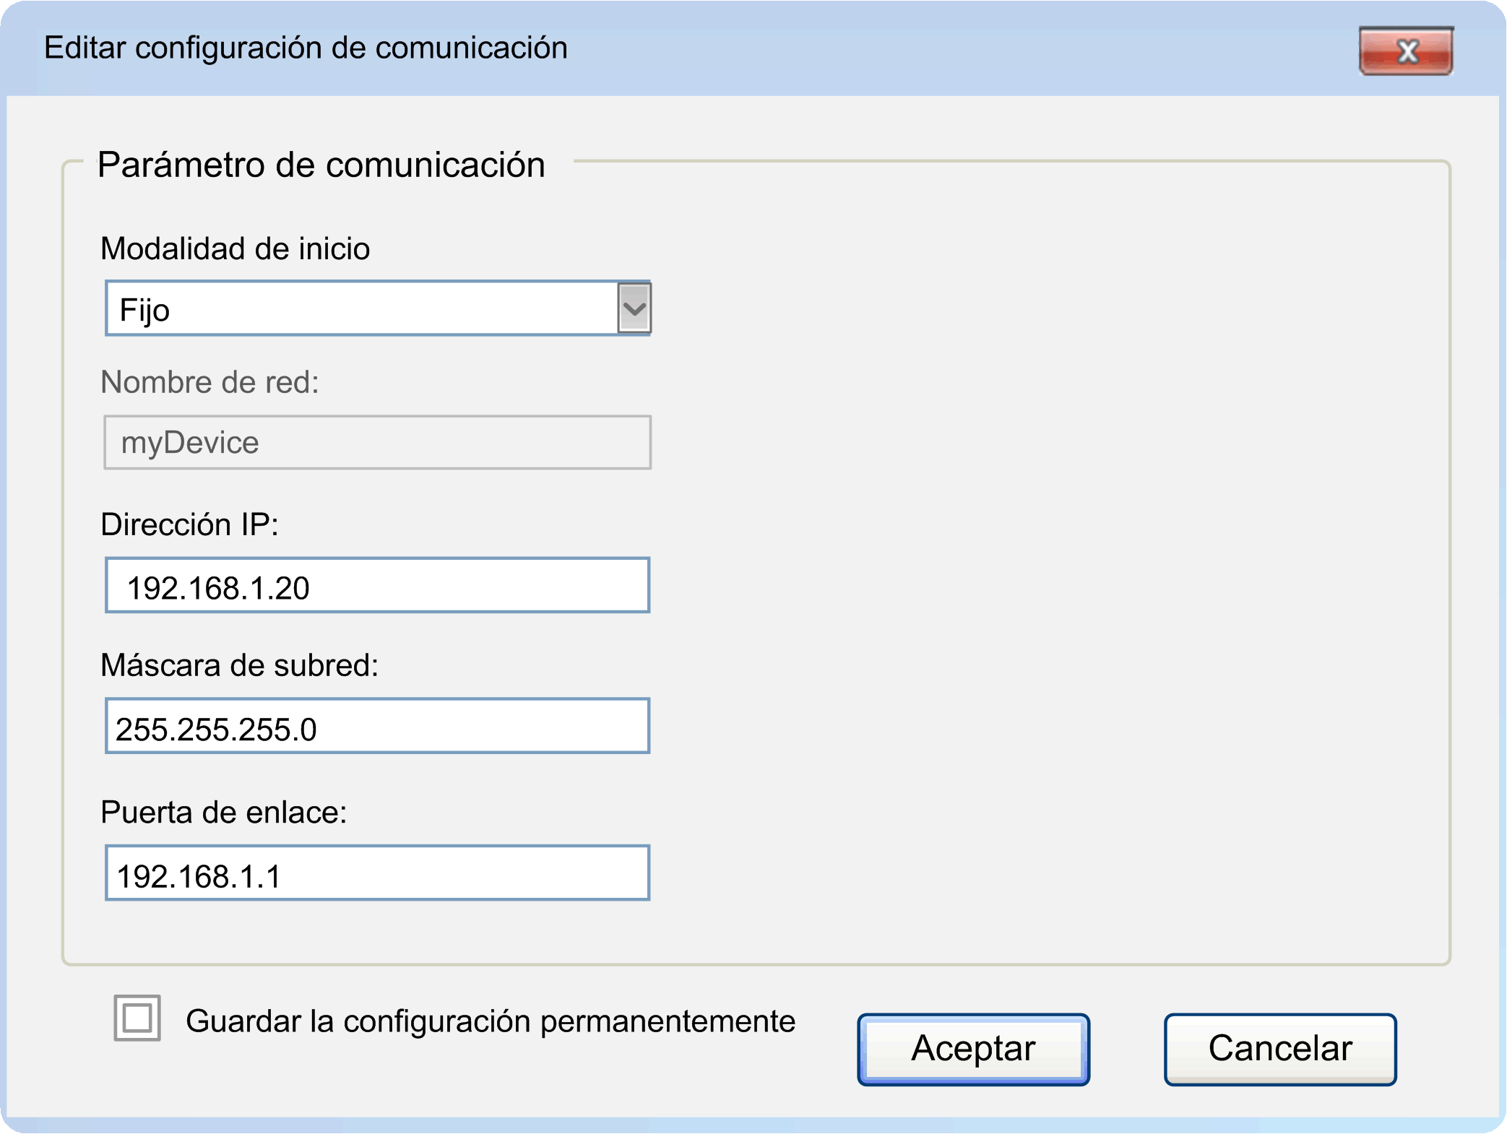
Task: Click the disabled Nombre de red field
Action: coord(377,443)
